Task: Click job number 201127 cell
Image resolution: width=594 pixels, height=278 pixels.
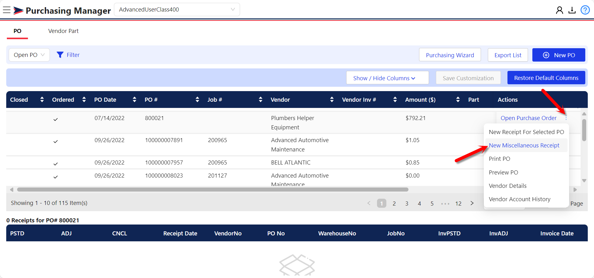Action: (218, 176)
